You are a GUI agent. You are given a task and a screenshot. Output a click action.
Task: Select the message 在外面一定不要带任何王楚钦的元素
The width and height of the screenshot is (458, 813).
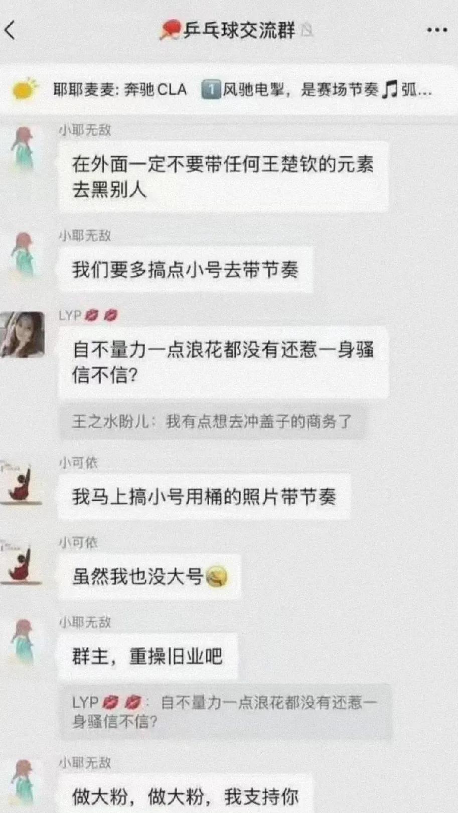pos(223,176)
